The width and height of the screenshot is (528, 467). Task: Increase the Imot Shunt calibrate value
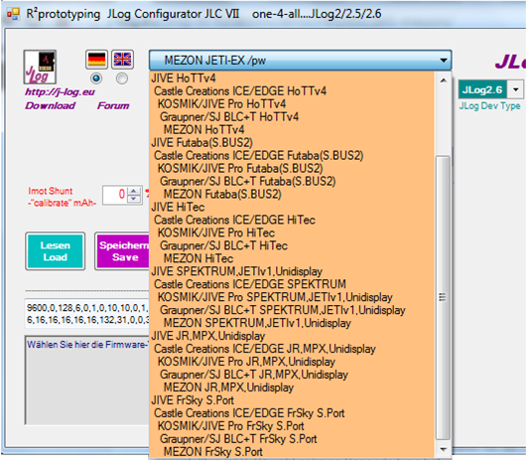pos(134,191)
